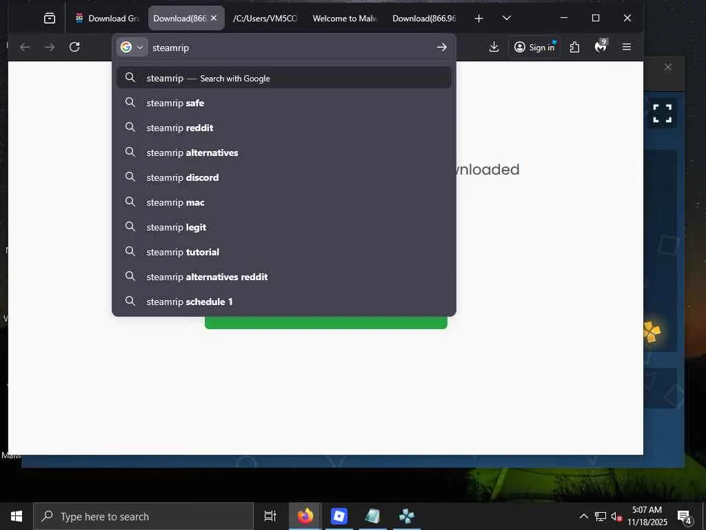Screen dimensions: 706x530
Task: Click the Sign in account button
Action: point(534,47)
